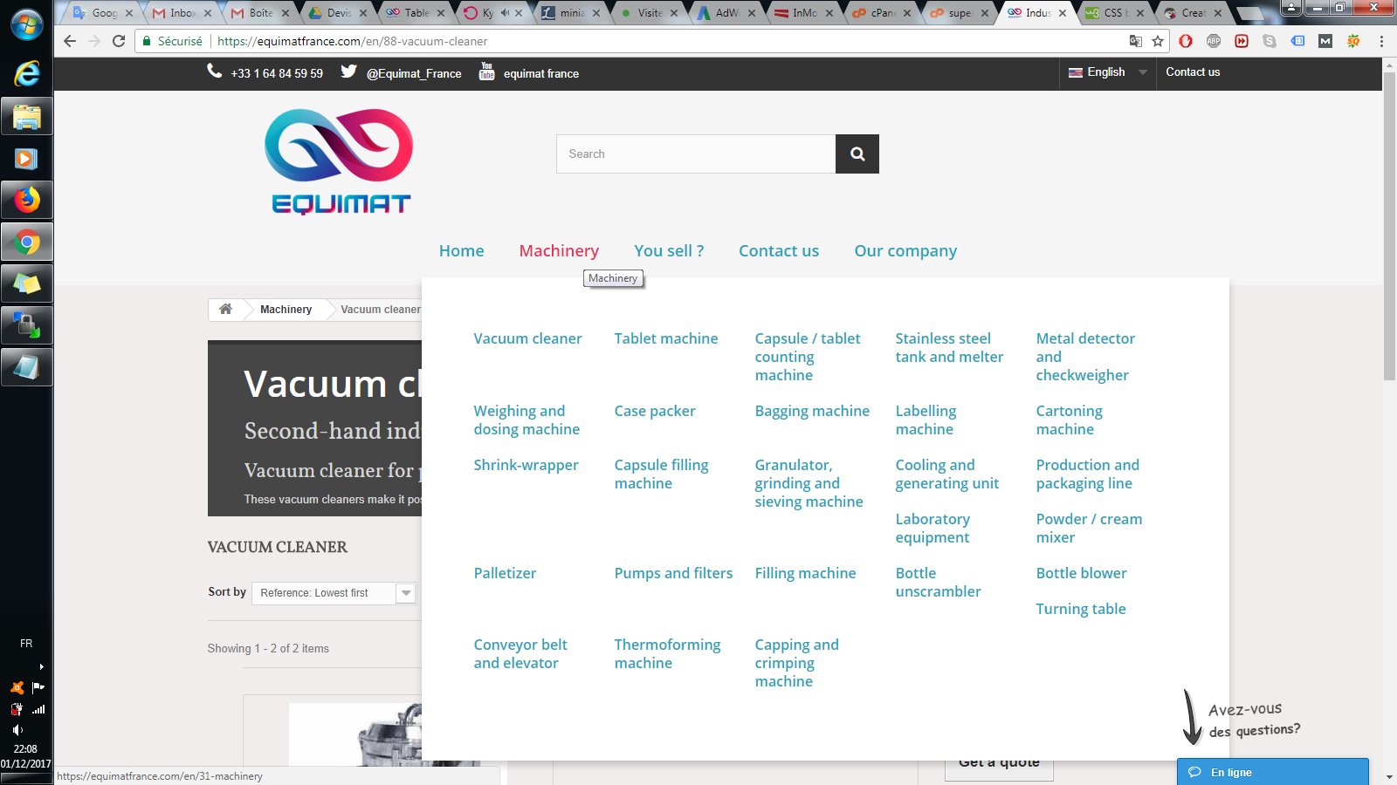
Task: Bookmark this page with the star icon
Action: [x=1158, y=41]
